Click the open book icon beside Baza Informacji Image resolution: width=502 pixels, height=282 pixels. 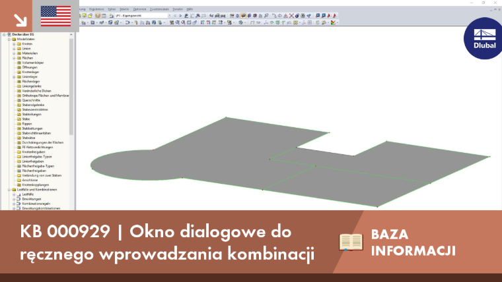(x=351, y=242)
